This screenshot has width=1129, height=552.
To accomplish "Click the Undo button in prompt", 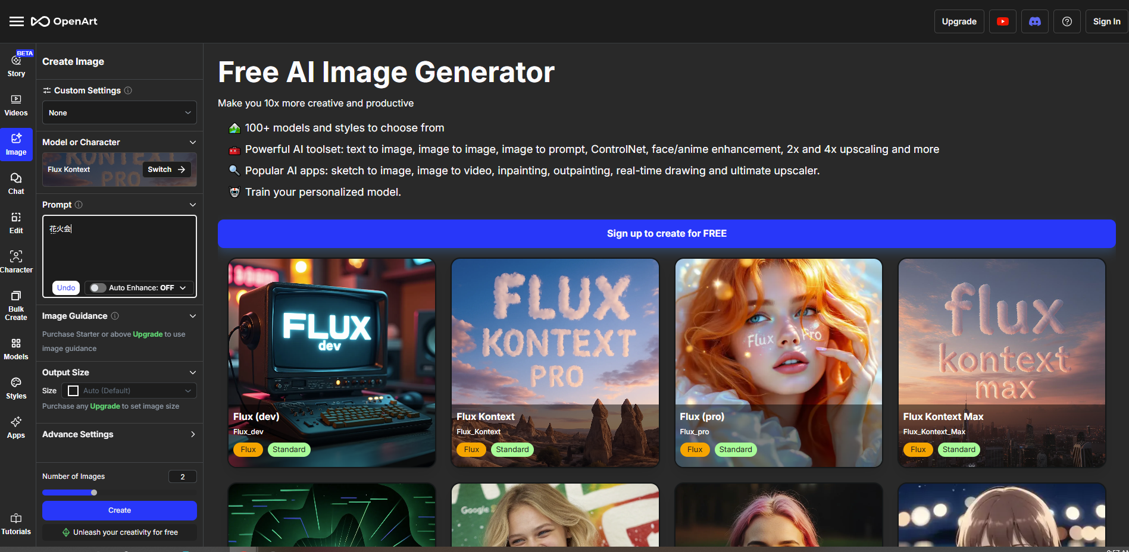I will tap(66, 288).
